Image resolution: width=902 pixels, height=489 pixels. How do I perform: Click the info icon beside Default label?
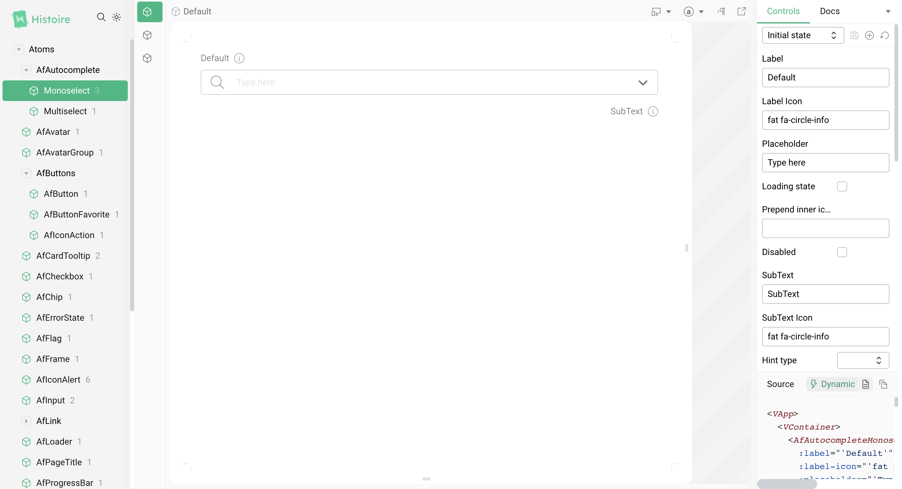pyautogui.click(x=239, y=58)
